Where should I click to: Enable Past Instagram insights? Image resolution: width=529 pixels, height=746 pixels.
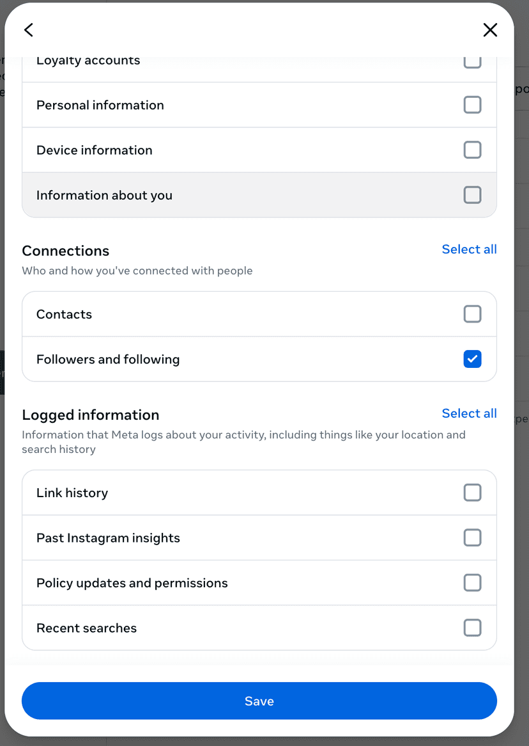tap(472, 537)
